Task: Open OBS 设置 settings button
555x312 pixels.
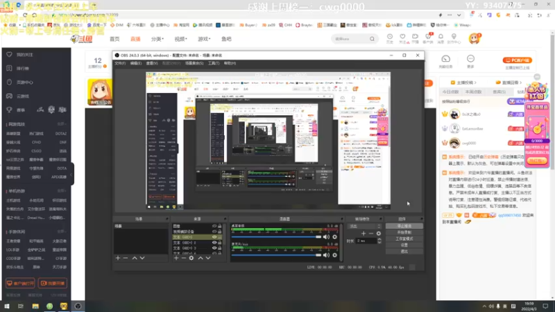Action: 404,245
